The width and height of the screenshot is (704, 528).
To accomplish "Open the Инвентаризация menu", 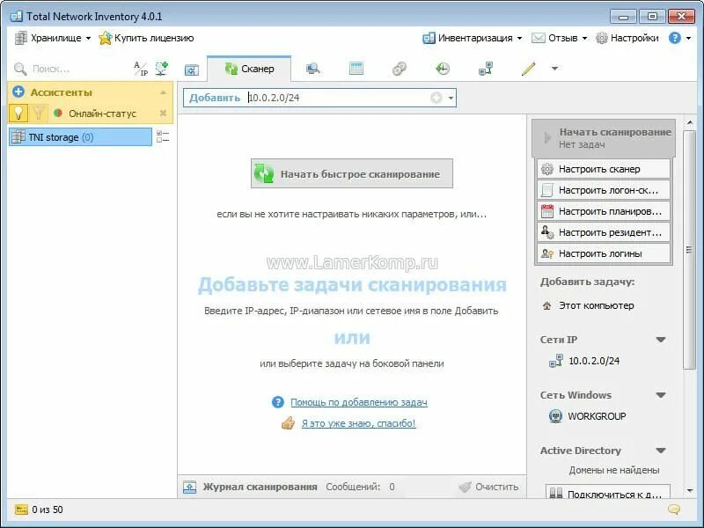I will pos(473,38).
